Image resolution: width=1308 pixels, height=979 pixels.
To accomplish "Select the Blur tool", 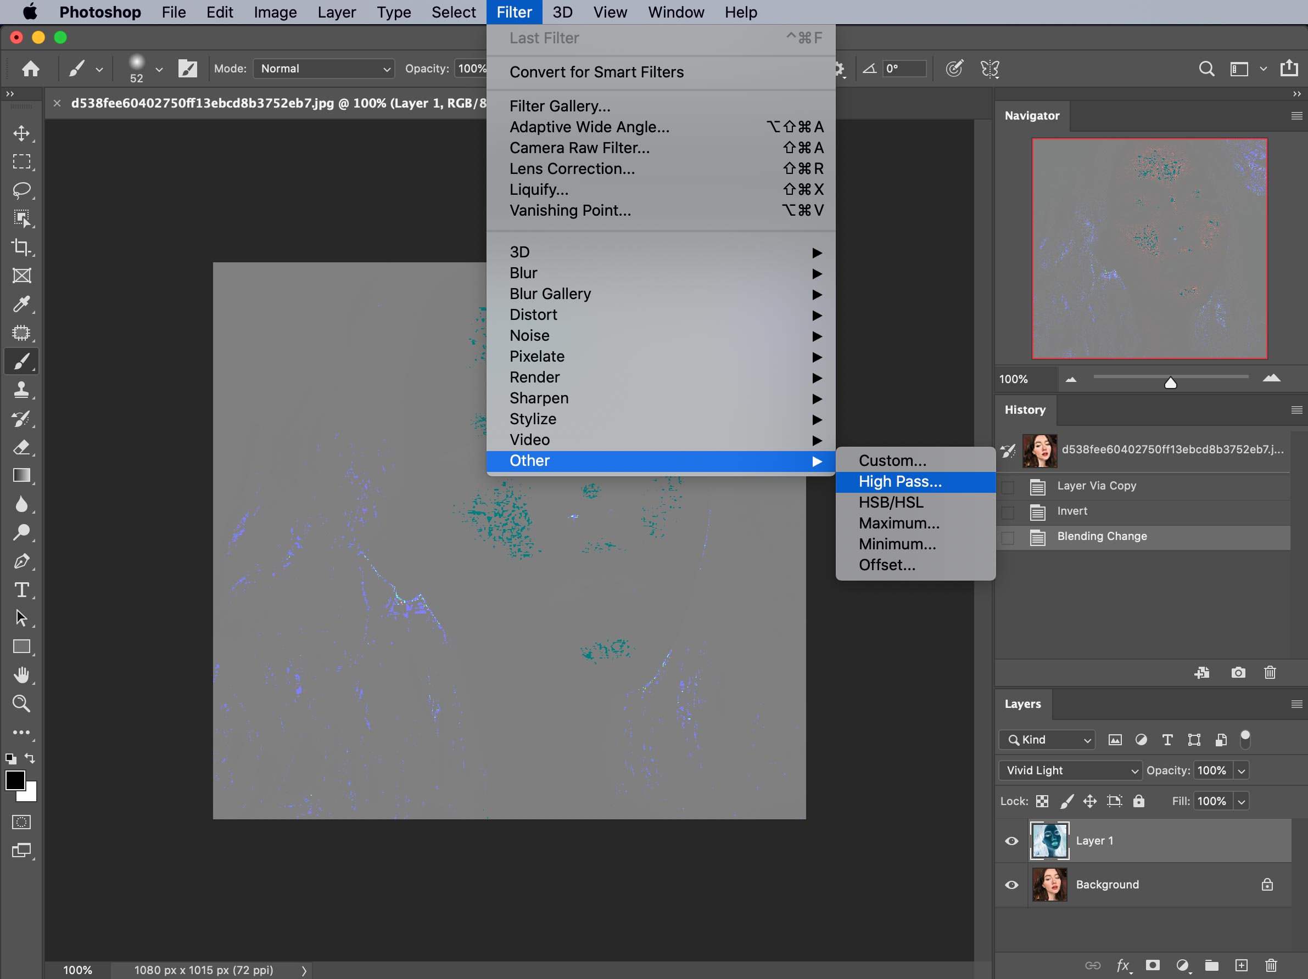I will 22,504.
